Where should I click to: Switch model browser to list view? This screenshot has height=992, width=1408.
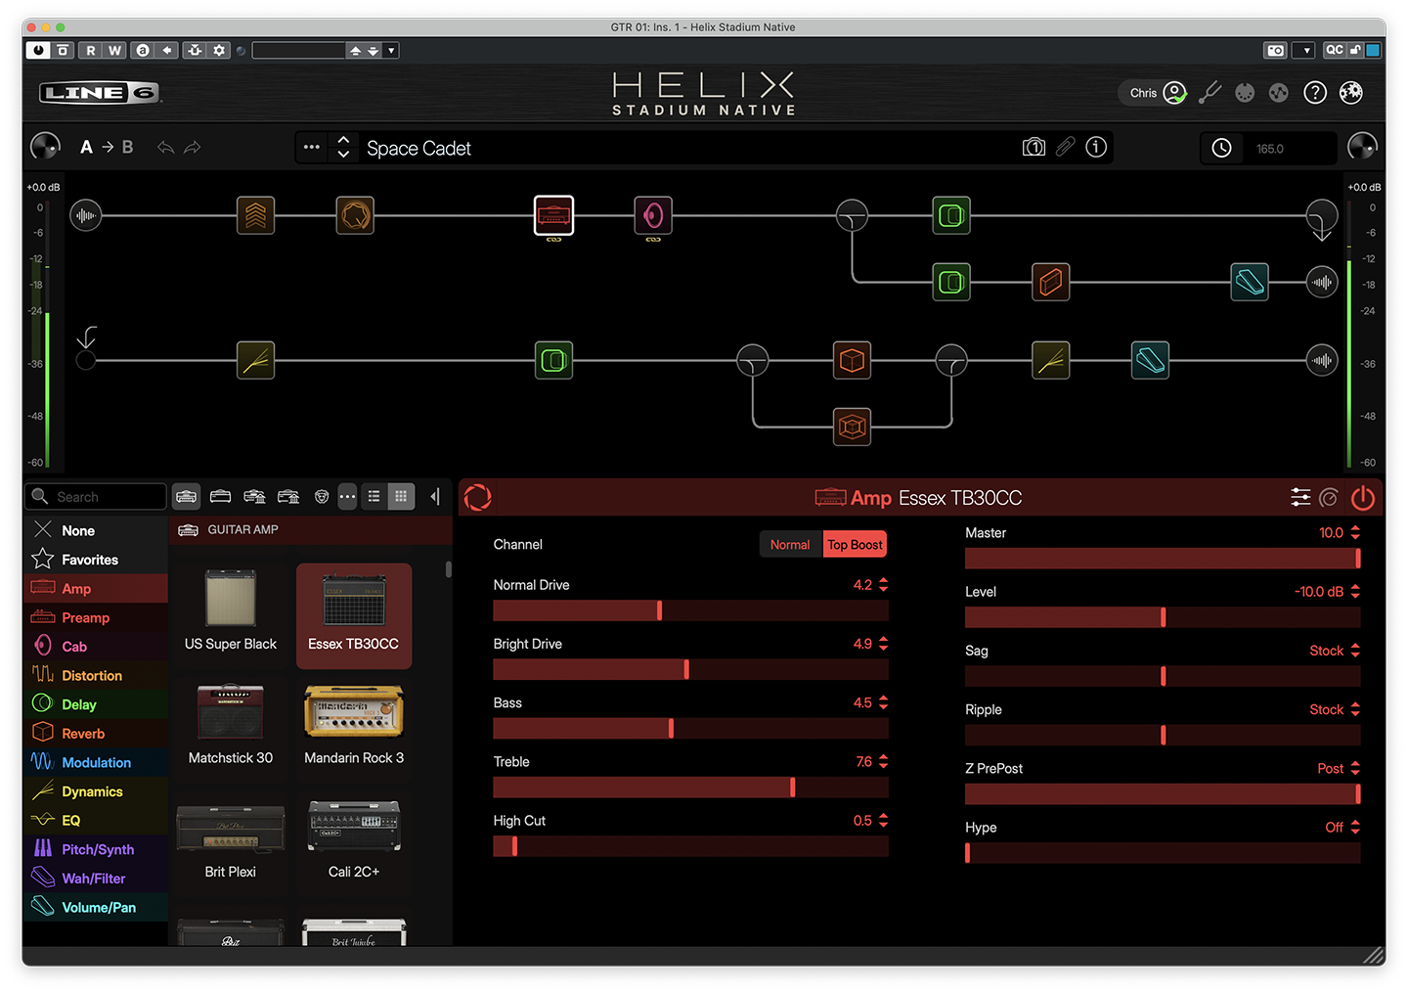tap(374, 497)
